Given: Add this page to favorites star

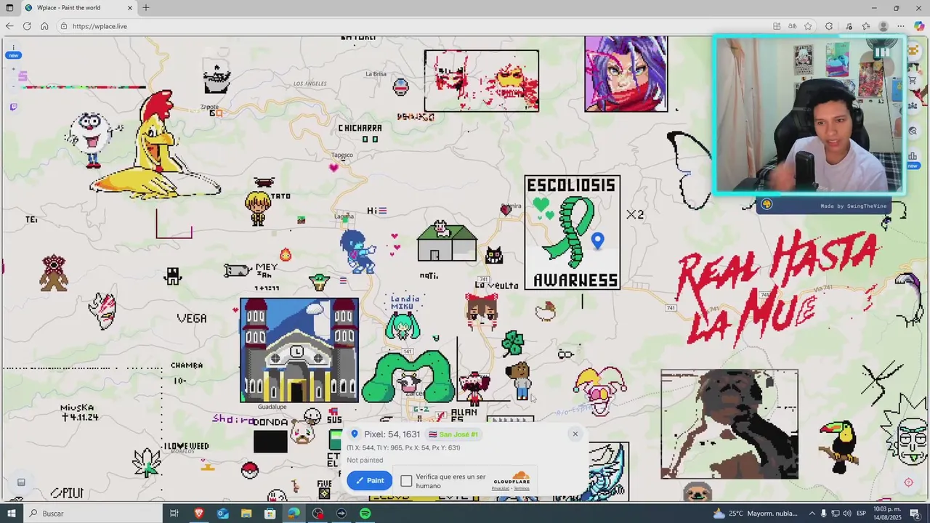Looking at the screenshot, I should [x=808, y=26].
